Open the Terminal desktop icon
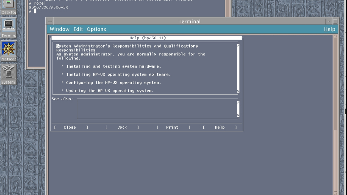The width and height of the screenshot is (347, 195). 8,28
